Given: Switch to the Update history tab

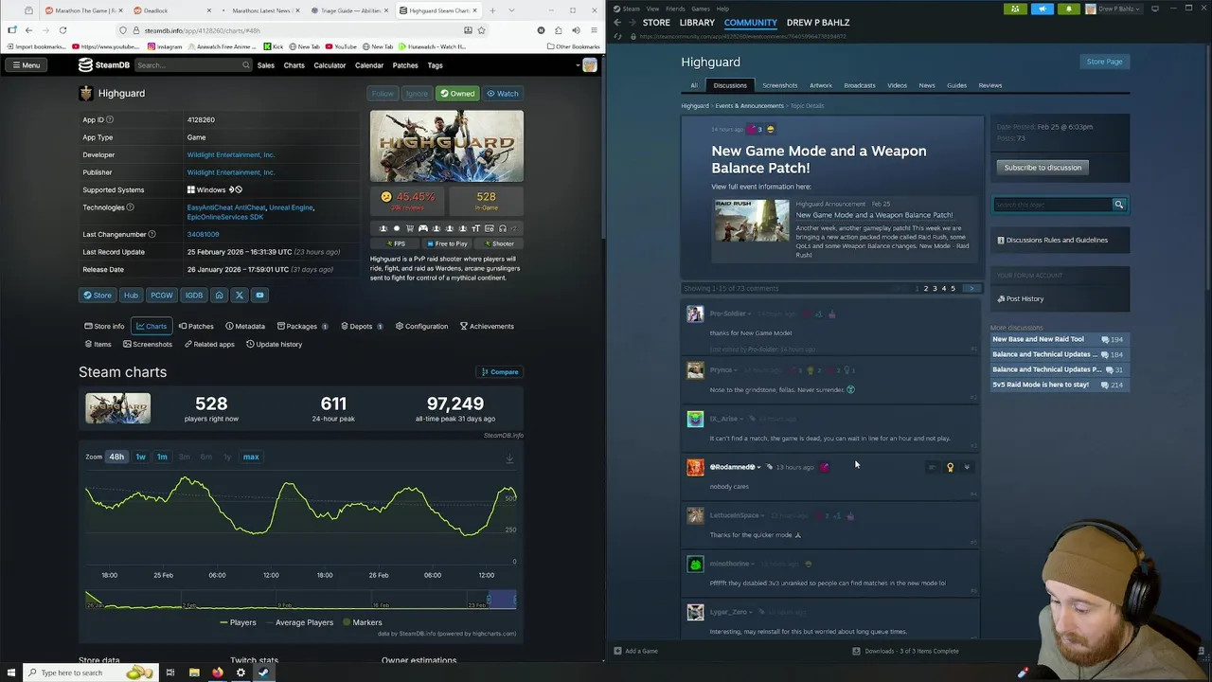Looking at the screenshot, I should [x=274, y=345].
